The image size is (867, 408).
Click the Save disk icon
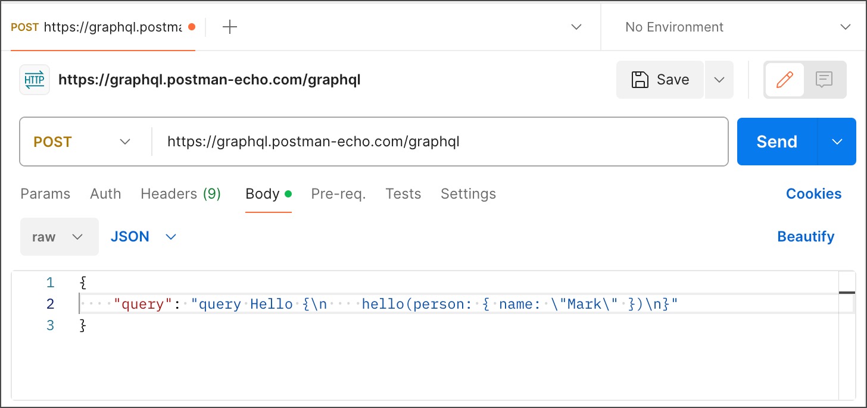(x=640, y=79)
